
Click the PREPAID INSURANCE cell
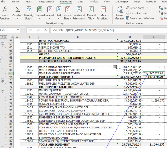78,44
